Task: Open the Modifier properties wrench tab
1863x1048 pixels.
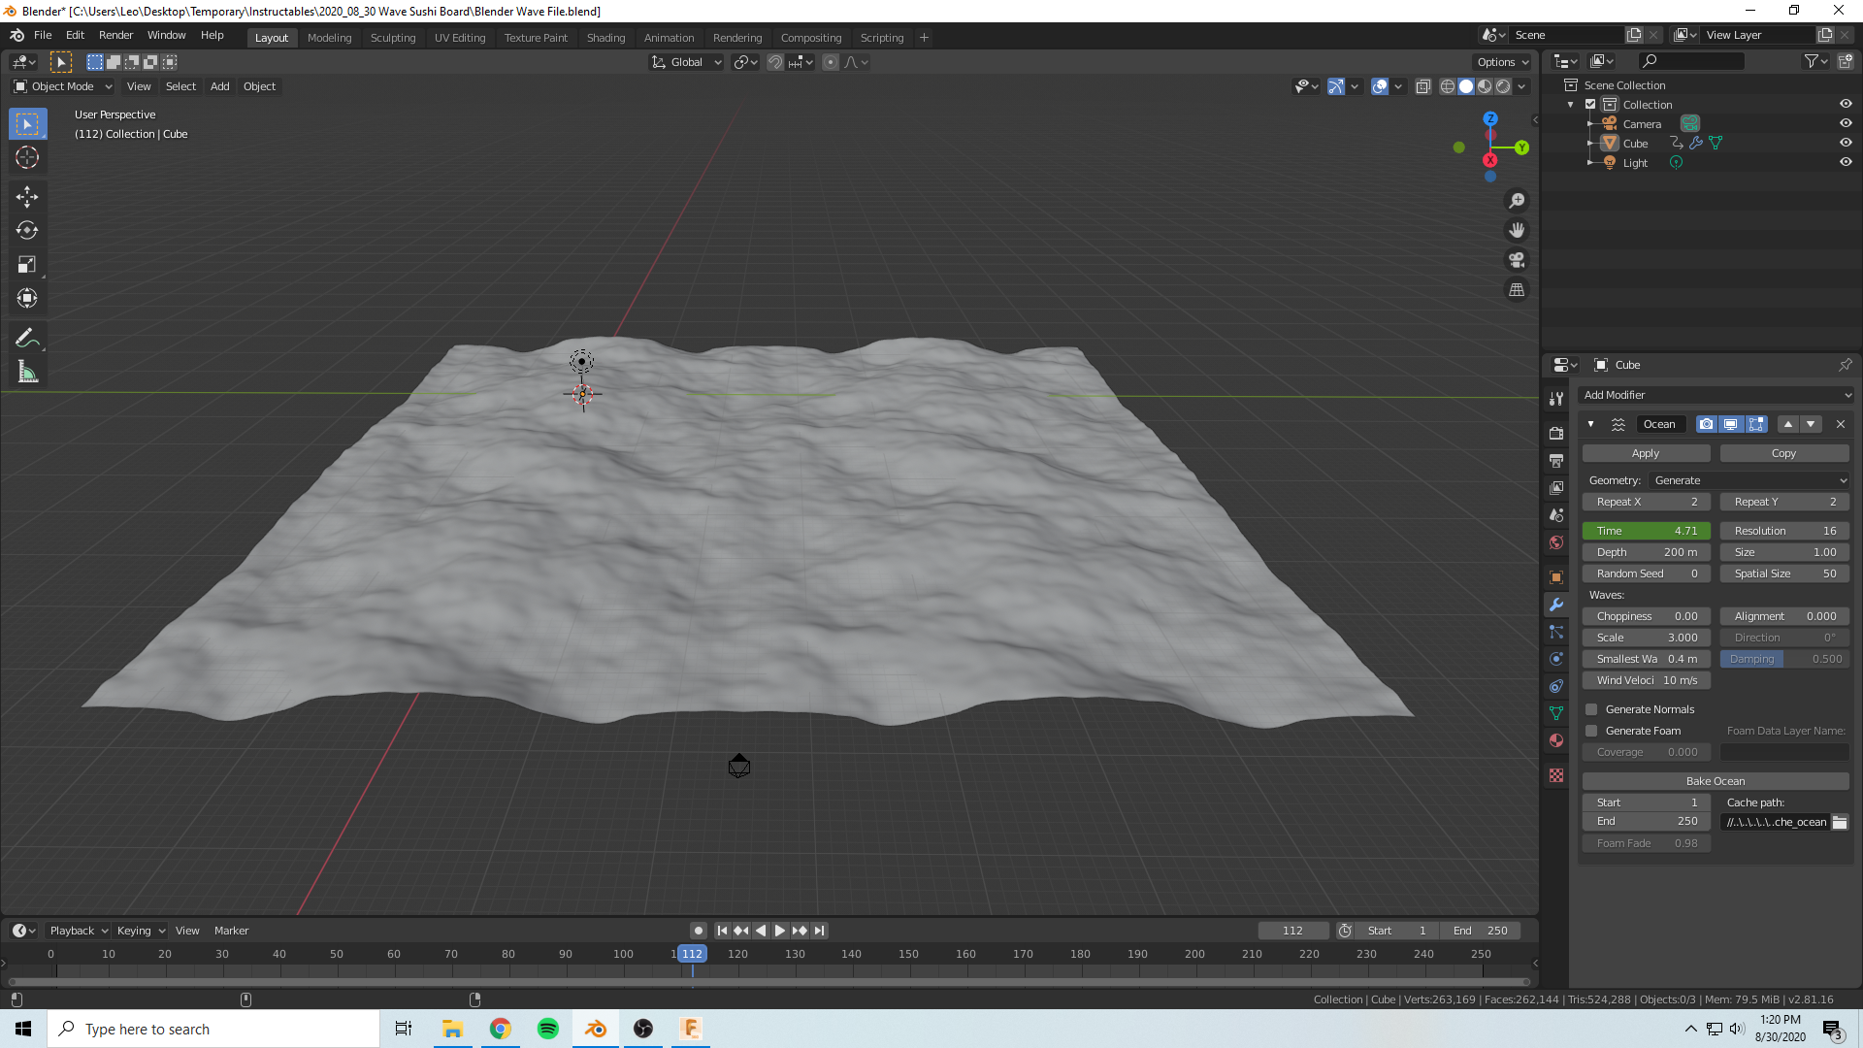Action: [x=1556, y=605]
